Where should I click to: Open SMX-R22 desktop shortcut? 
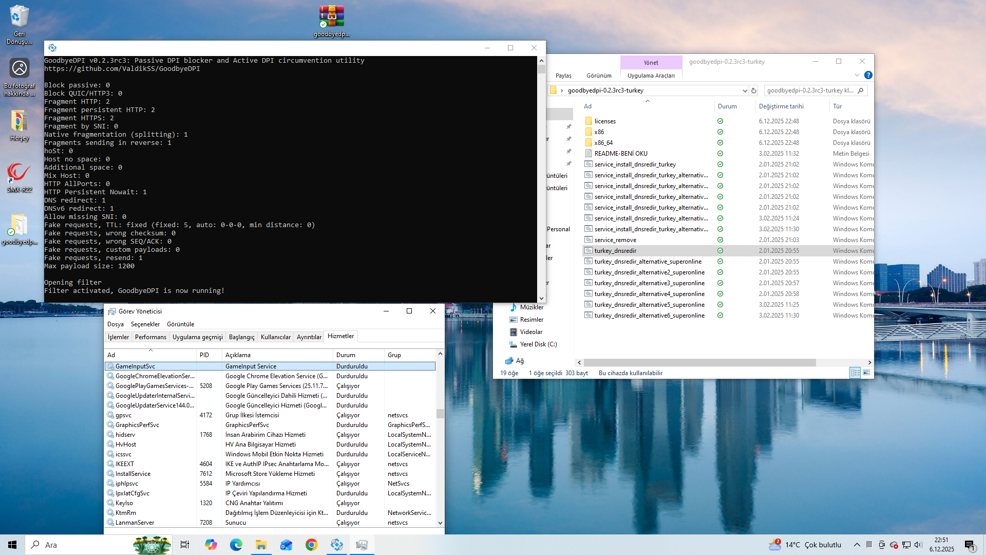[19, 175]
